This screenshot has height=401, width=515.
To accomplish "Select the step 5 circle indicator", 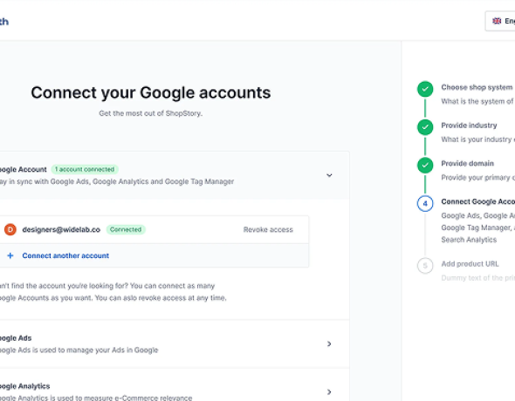I will (425, 266).
